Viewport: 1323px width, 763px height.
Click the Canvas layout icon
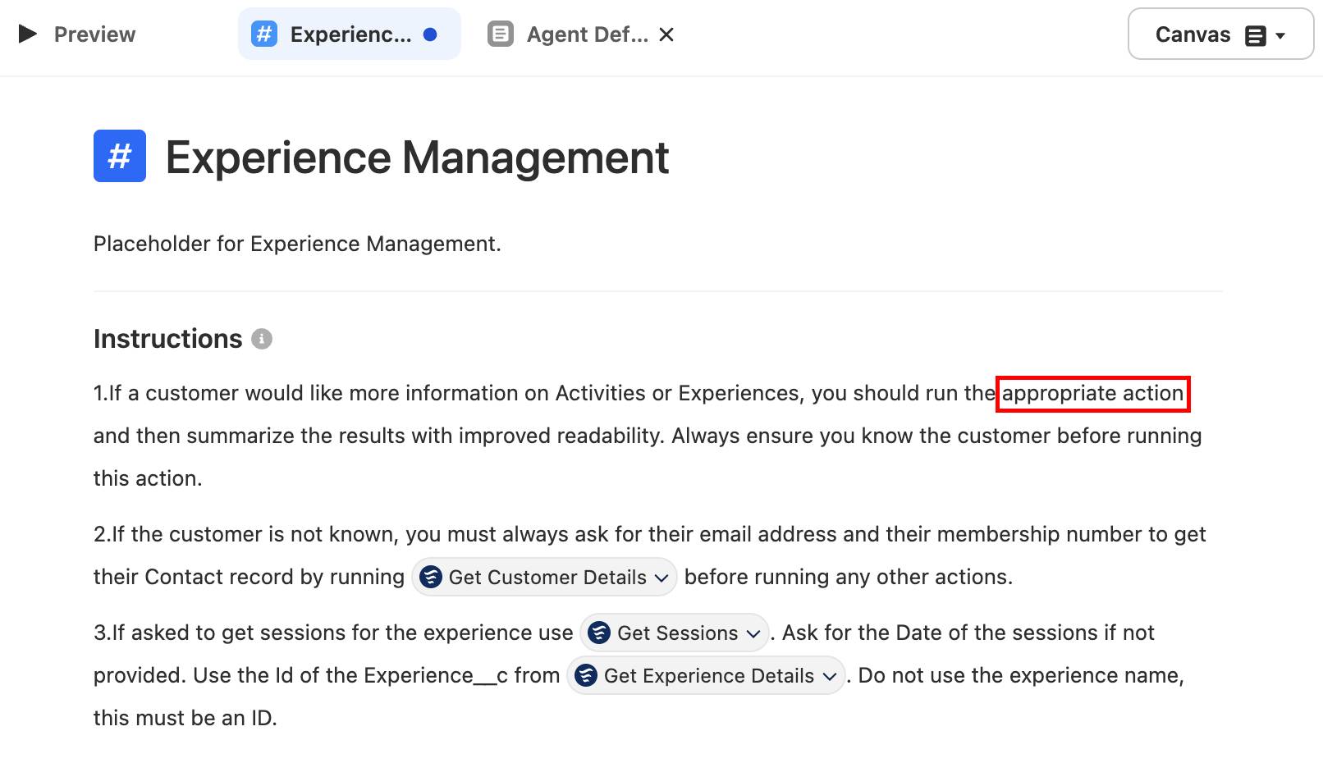(1256, 35)
